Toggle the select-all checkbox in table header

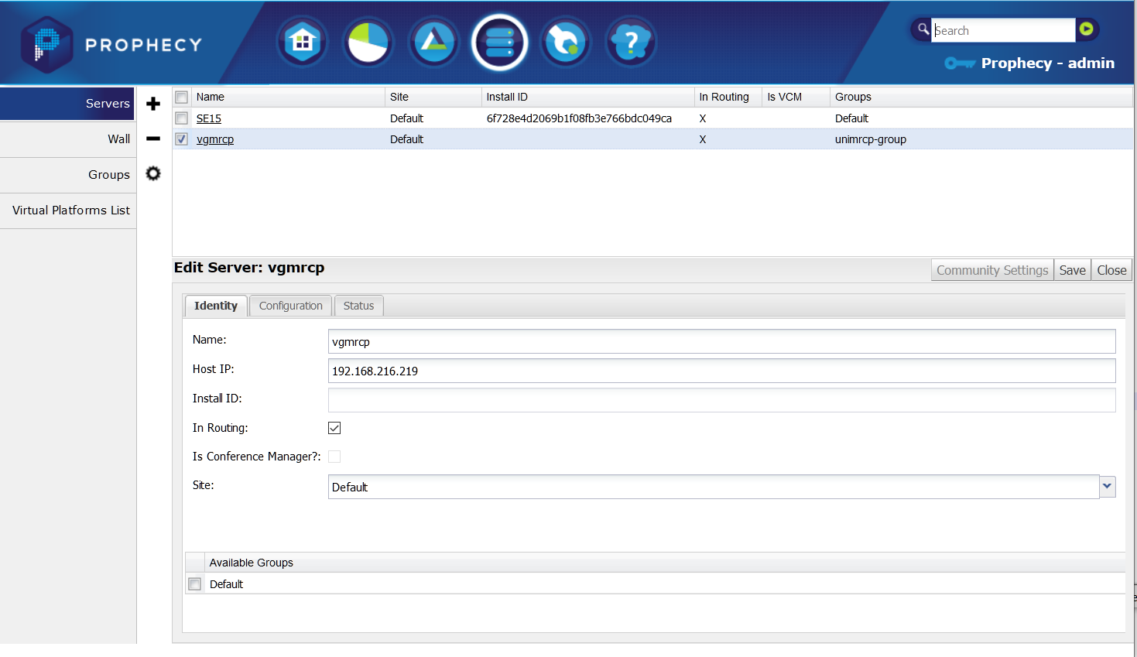point(181,97)
